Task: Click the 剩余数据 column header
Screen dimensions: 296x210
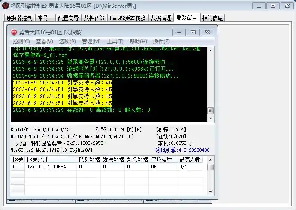Action: [137, 160]
